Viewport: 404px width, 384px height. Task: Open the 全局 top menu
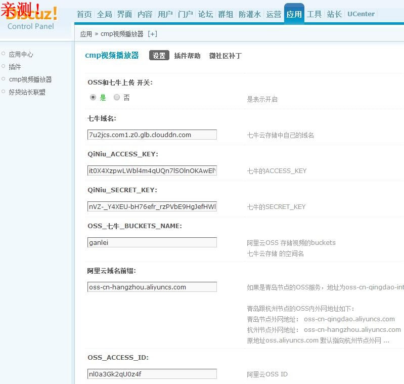tap(104, 14)
